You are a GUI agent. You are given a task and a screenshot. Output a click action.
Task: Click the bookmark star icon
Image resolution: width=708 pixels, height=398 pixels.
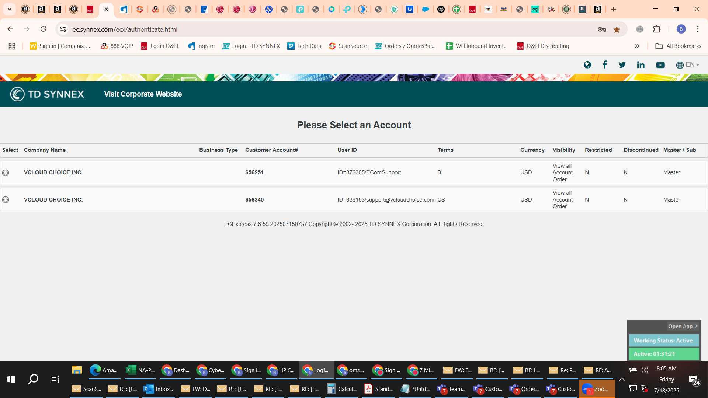(617, 29)
